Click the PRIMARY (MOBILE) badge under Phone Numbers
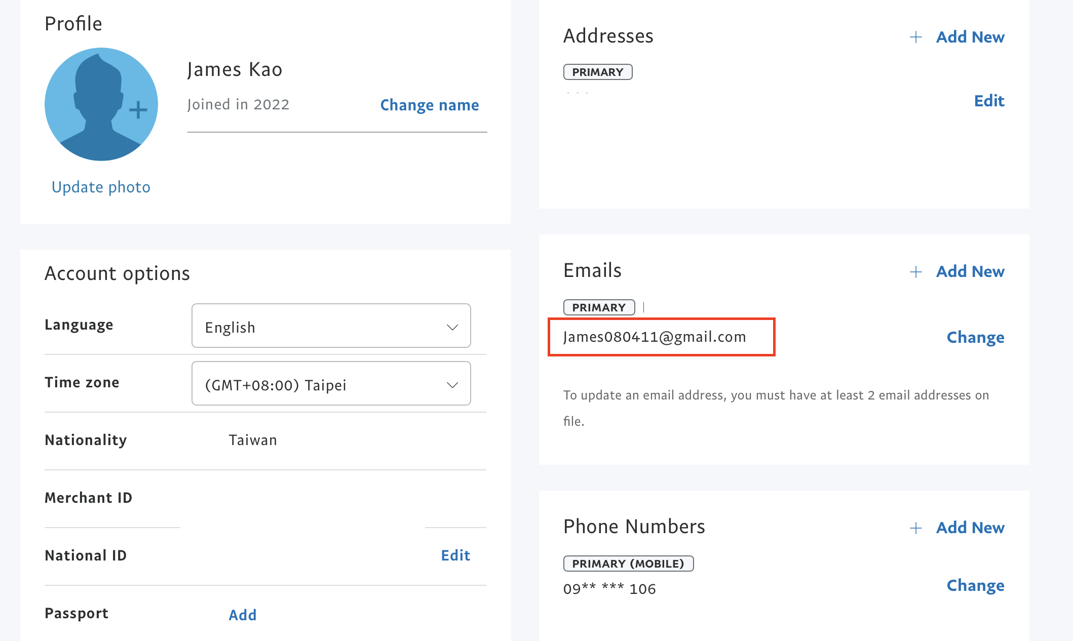 tap(628, 564)
